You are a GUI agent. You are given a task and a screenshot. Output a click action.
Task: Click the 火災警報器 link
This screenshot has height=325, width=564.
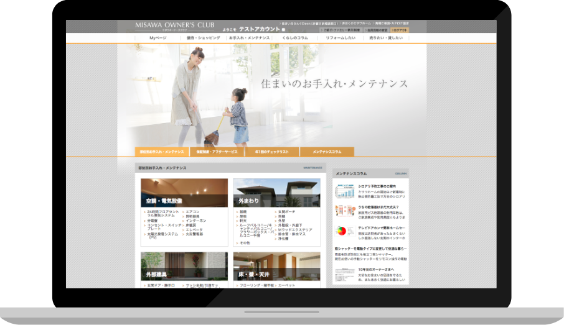[194, 234]
